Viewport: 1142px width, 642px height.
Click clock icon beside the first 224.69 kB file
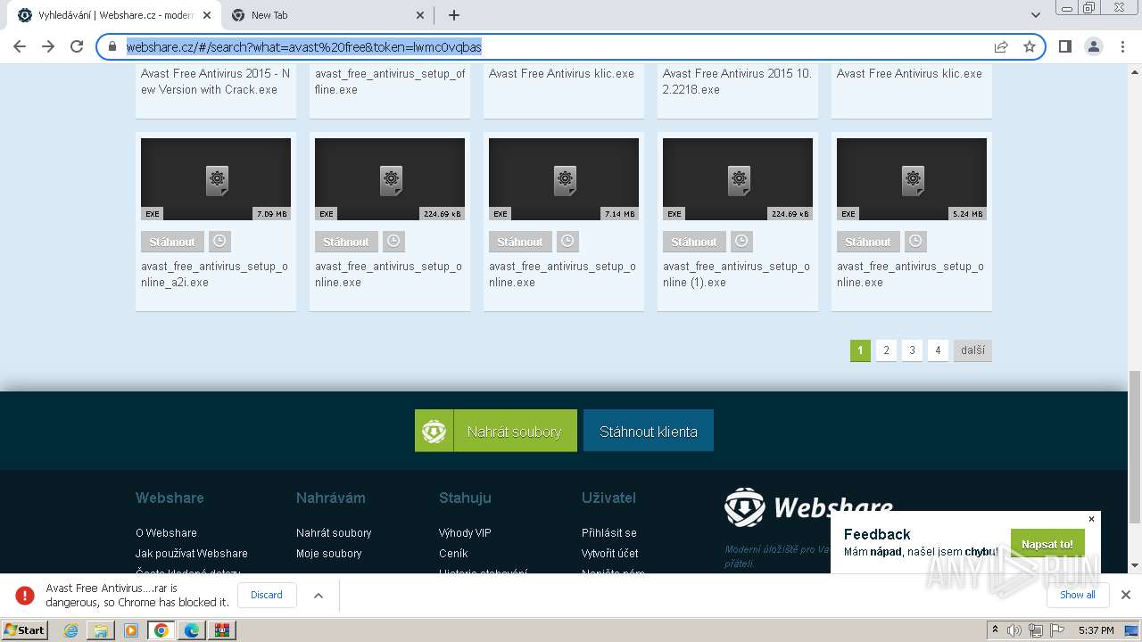pyautogui.click(x=393, y=242)
